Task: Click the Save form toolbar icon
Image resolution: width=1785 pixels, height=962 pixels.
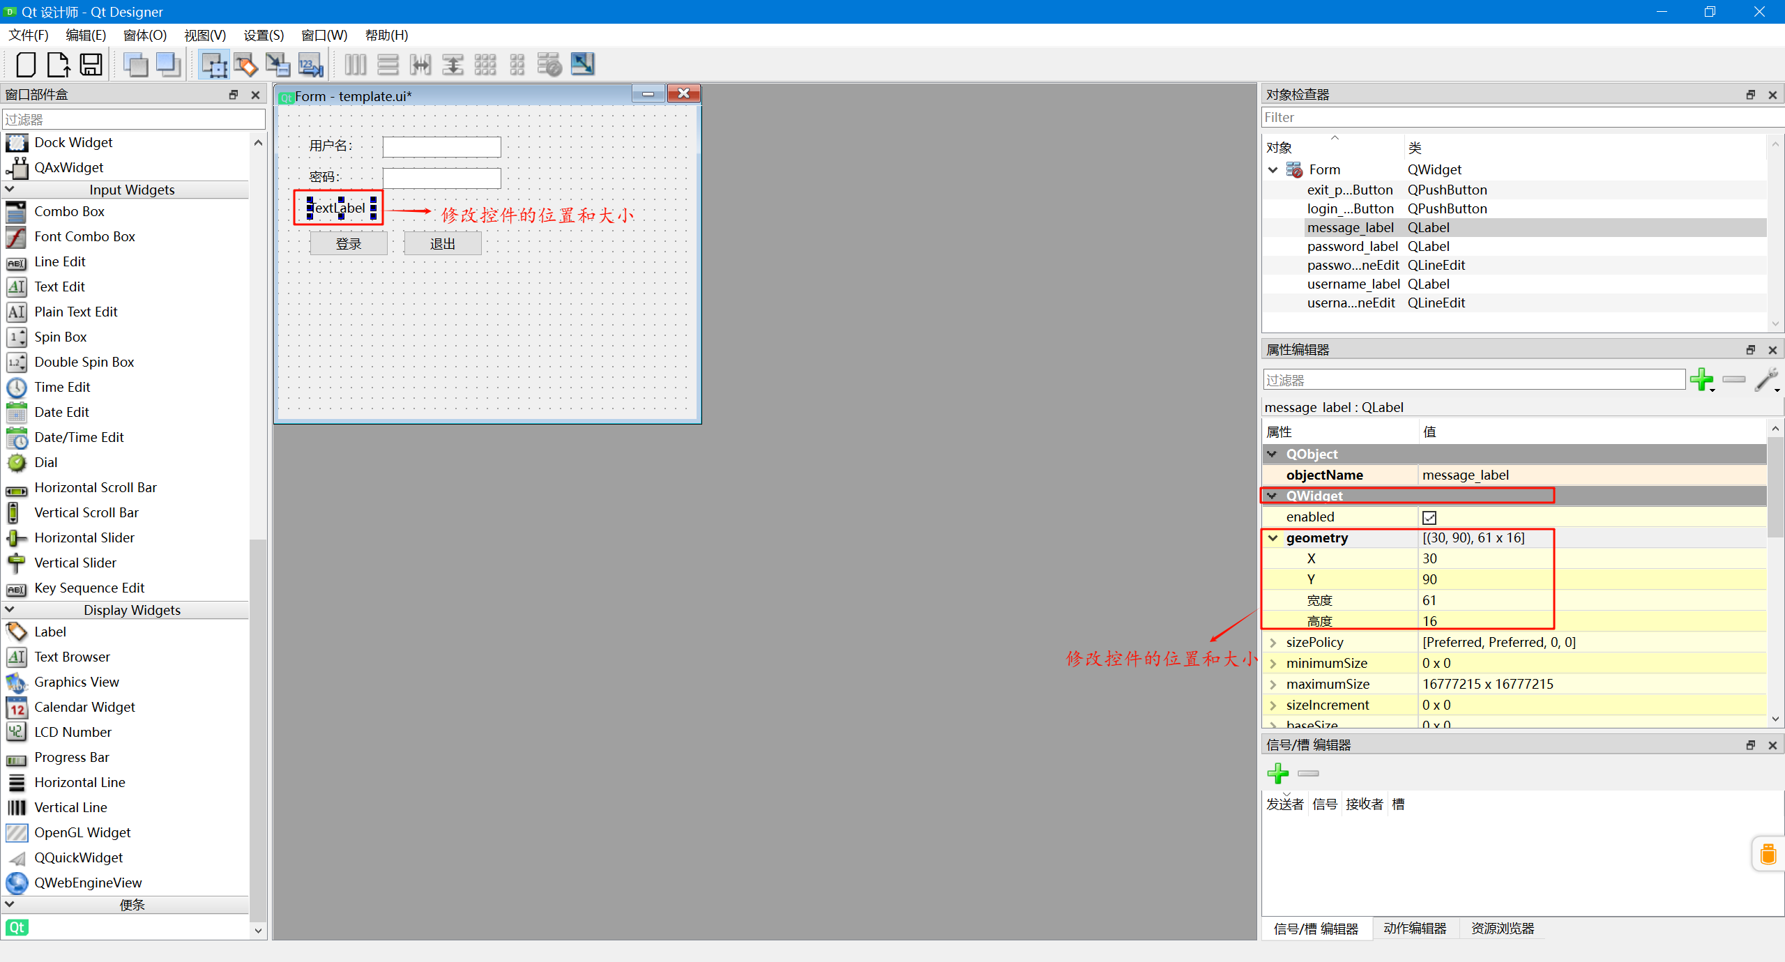Action: coord(91,65)
